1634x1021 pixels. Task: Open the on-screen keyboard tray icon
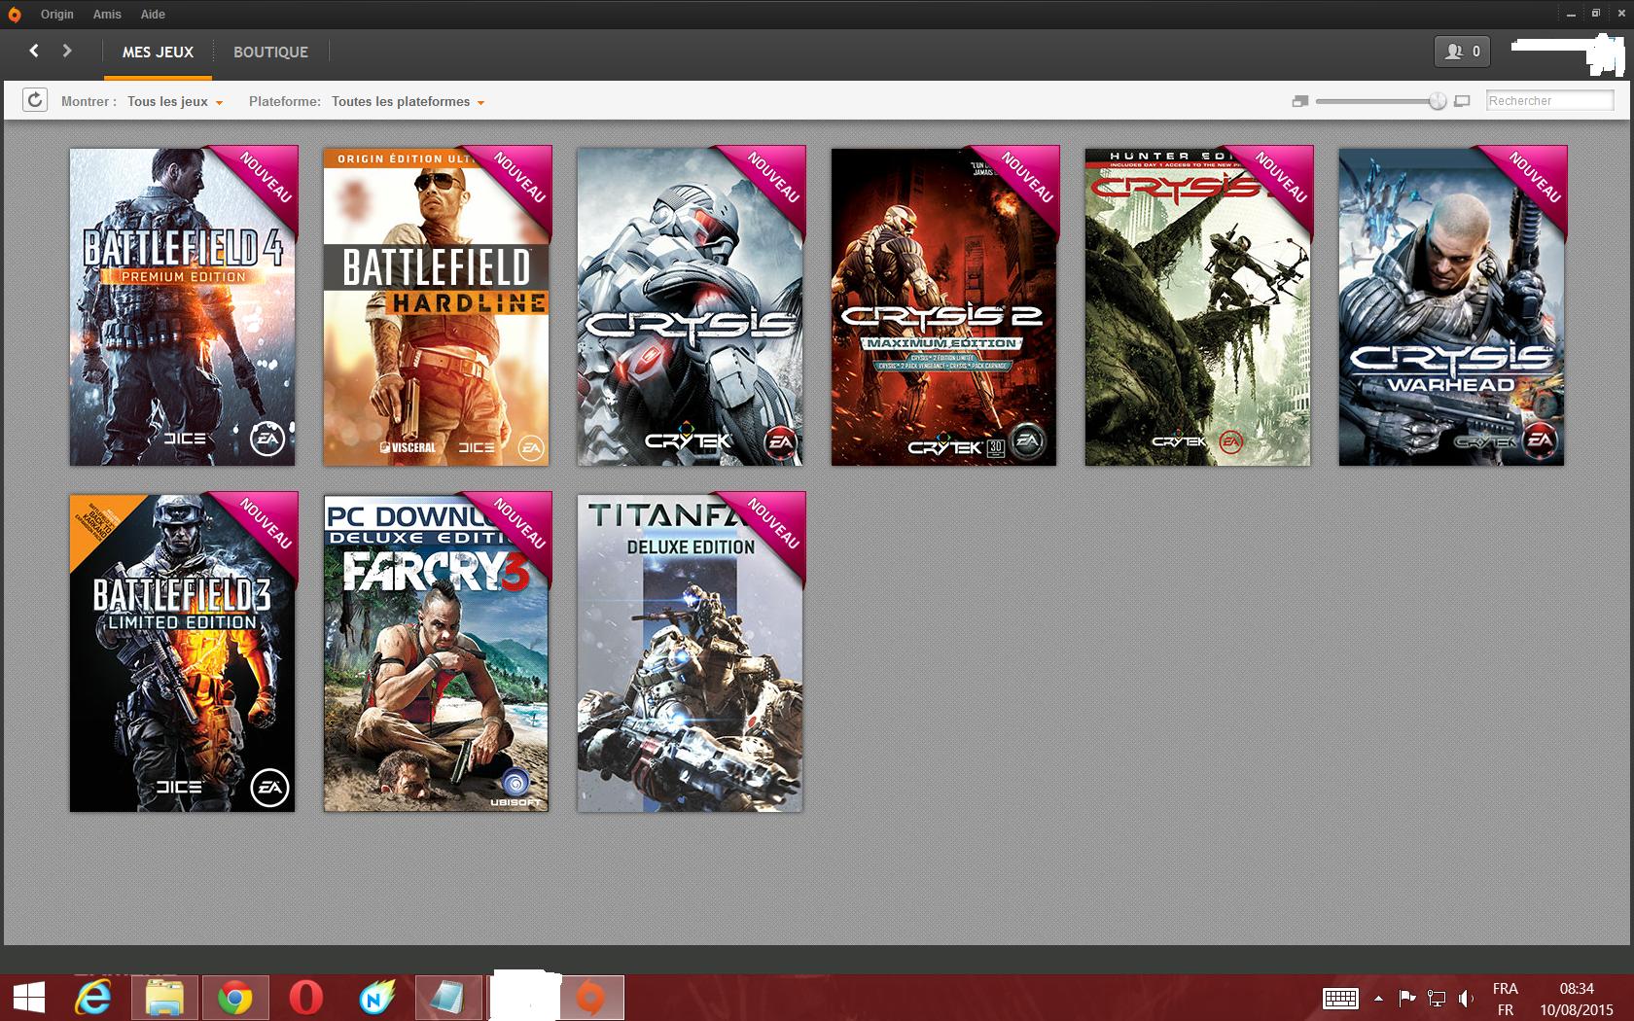point(1340,999)
